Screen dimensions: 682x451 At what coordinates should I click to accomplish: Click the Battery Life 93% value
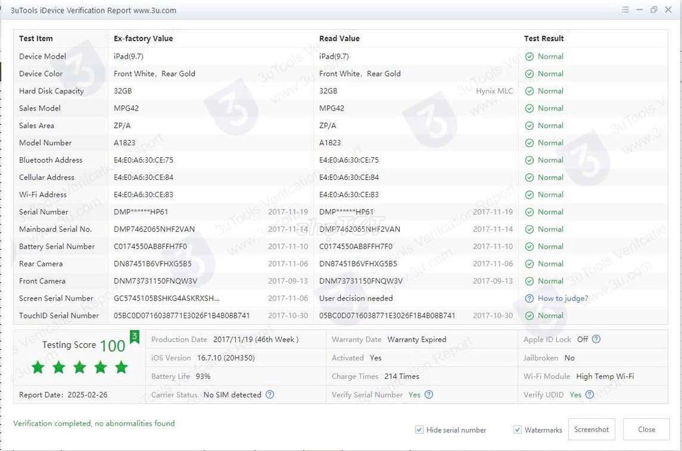(203, 376)
